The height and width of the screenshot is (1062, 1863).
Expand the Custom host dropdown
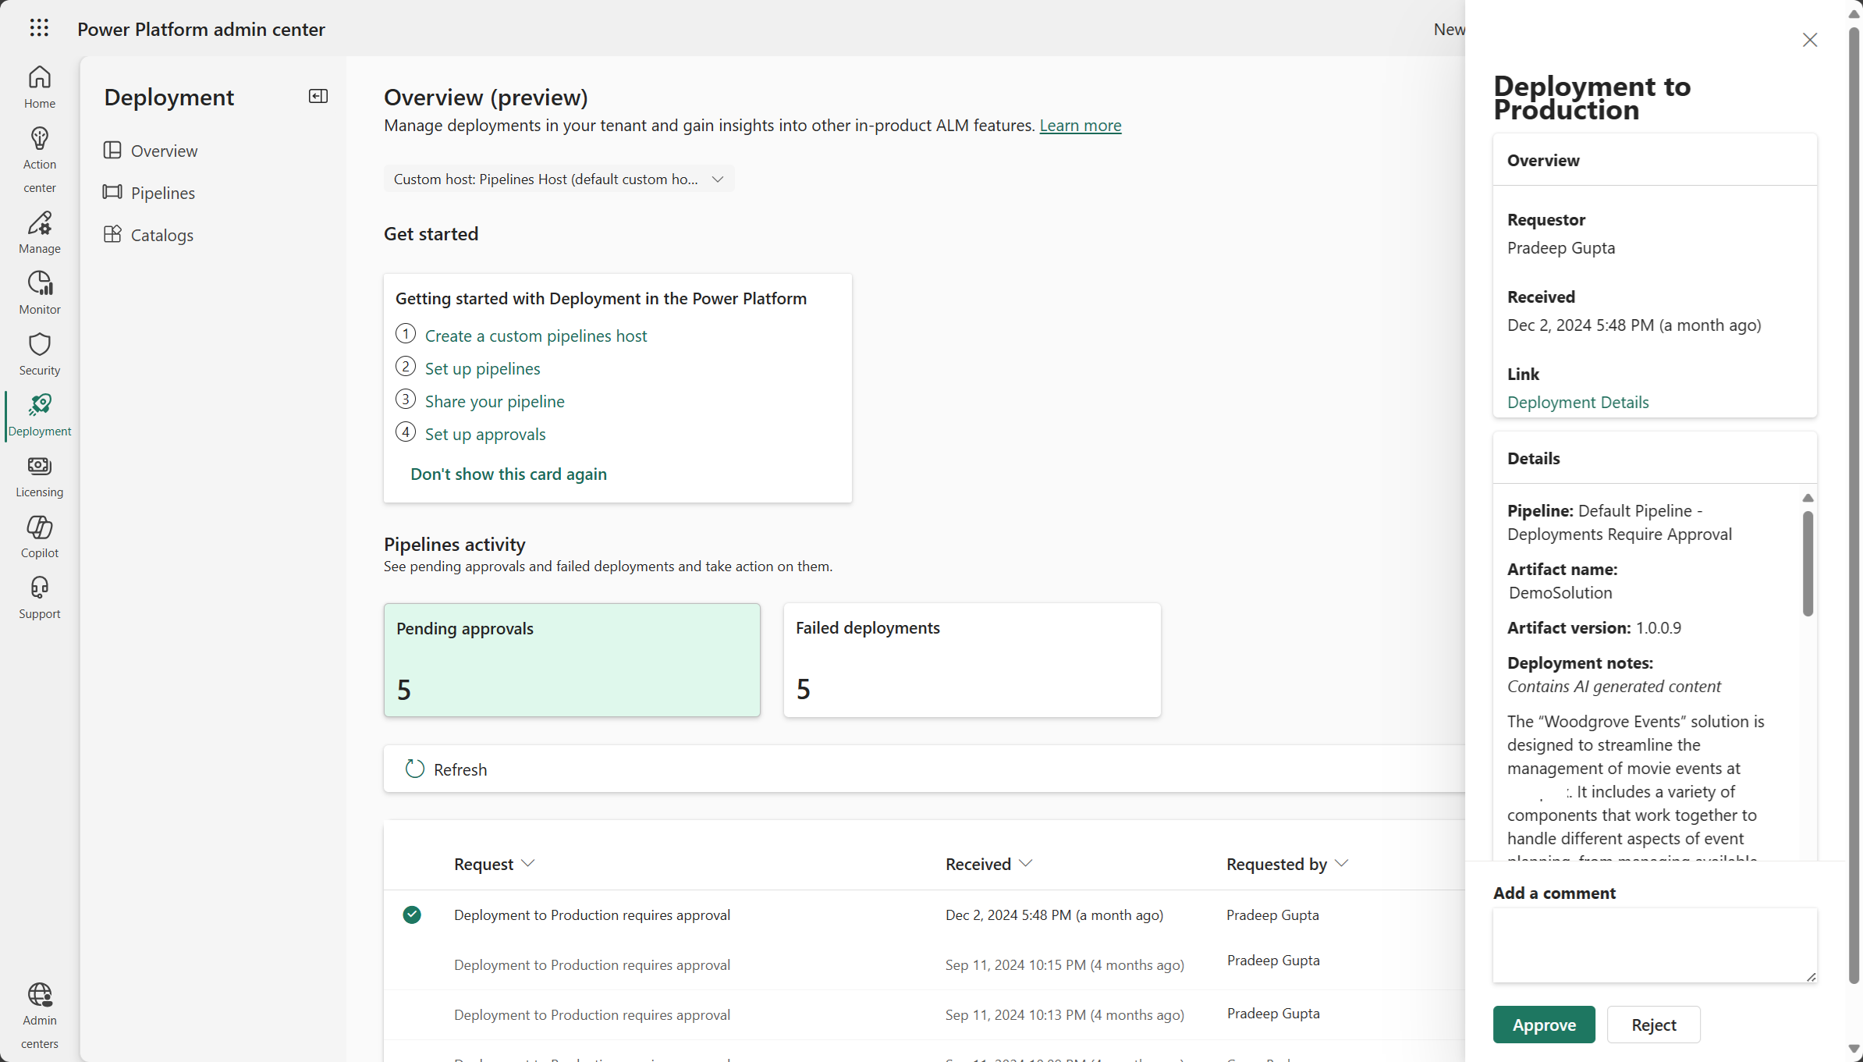pyautogui.click(x=559, y=179)
